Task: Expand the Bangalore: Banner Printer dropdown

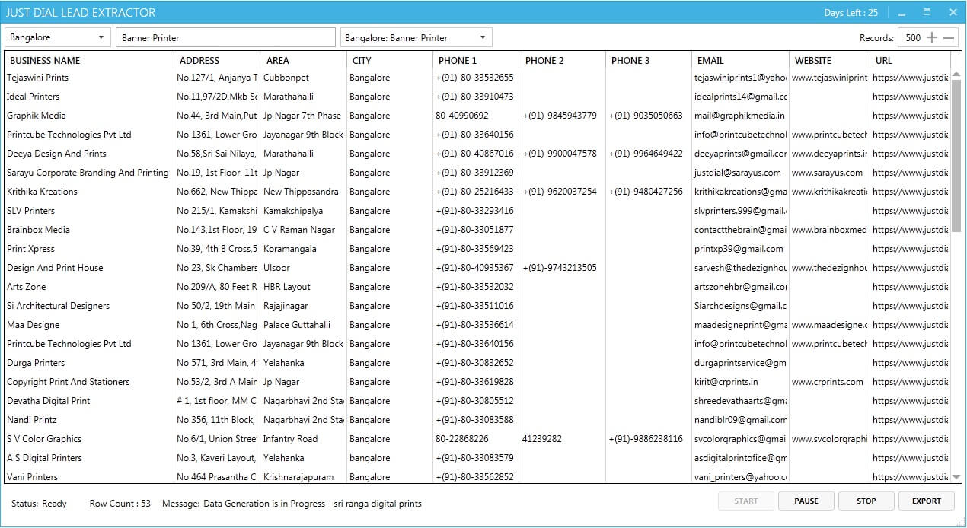Action: point(416,37)
